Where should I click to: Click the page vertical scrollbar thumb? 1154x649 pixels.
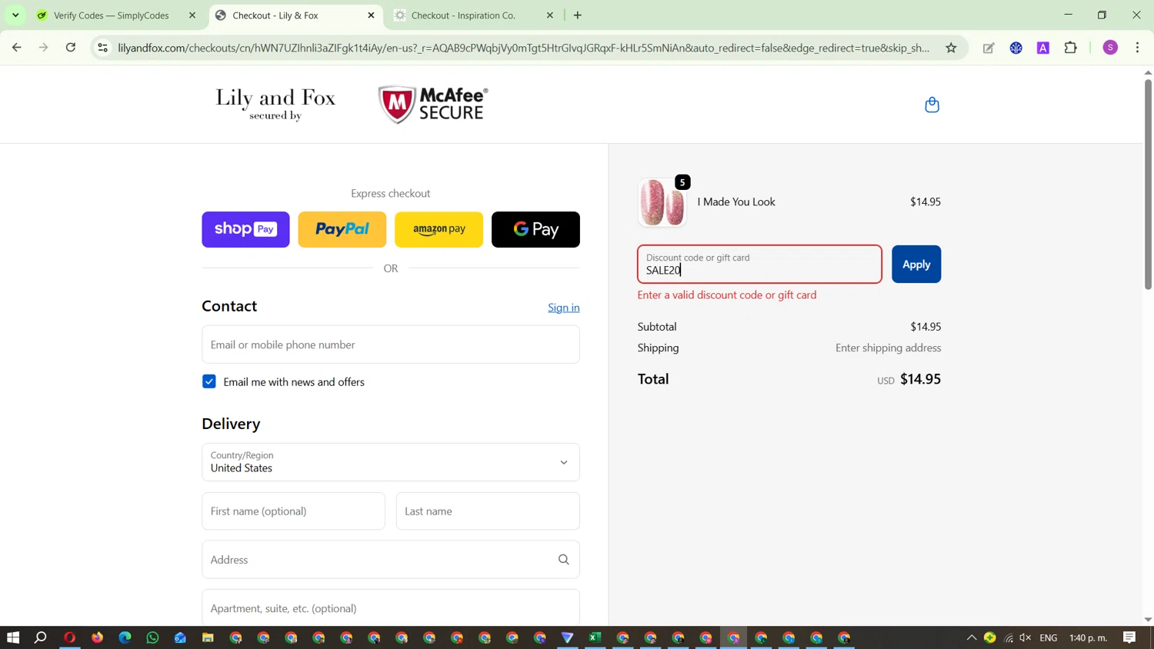tap(1148, 185)
